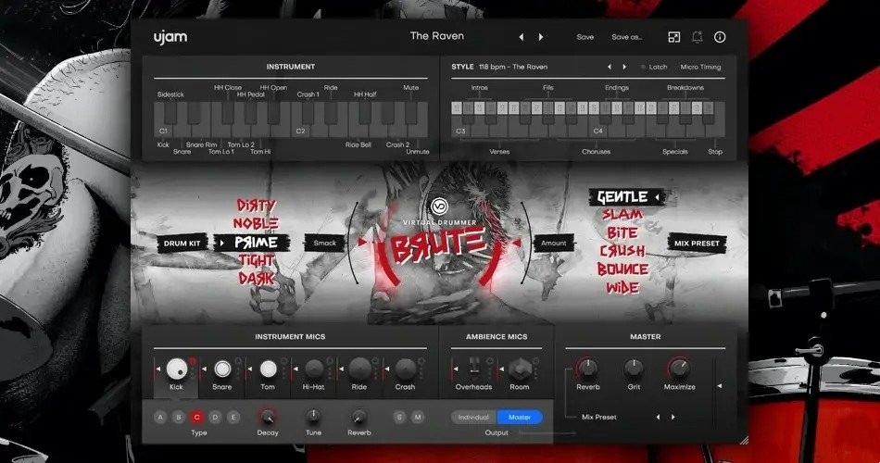Select next preset arrow beside The Raven
The image size is (880, 463).
541,37
